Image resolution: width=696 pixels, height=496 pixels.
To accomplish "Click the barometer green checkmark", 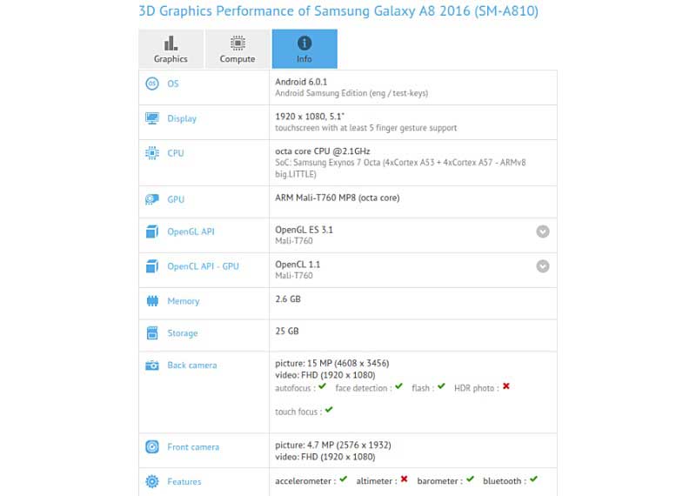I will coord(471,479).
